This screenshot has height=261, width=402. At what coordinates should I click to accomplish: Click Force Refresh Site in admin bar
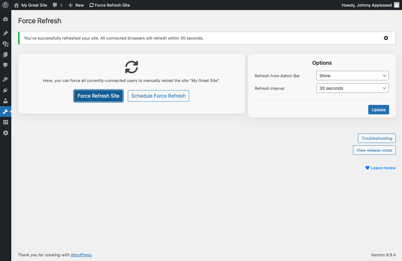[x=110, y=5]
